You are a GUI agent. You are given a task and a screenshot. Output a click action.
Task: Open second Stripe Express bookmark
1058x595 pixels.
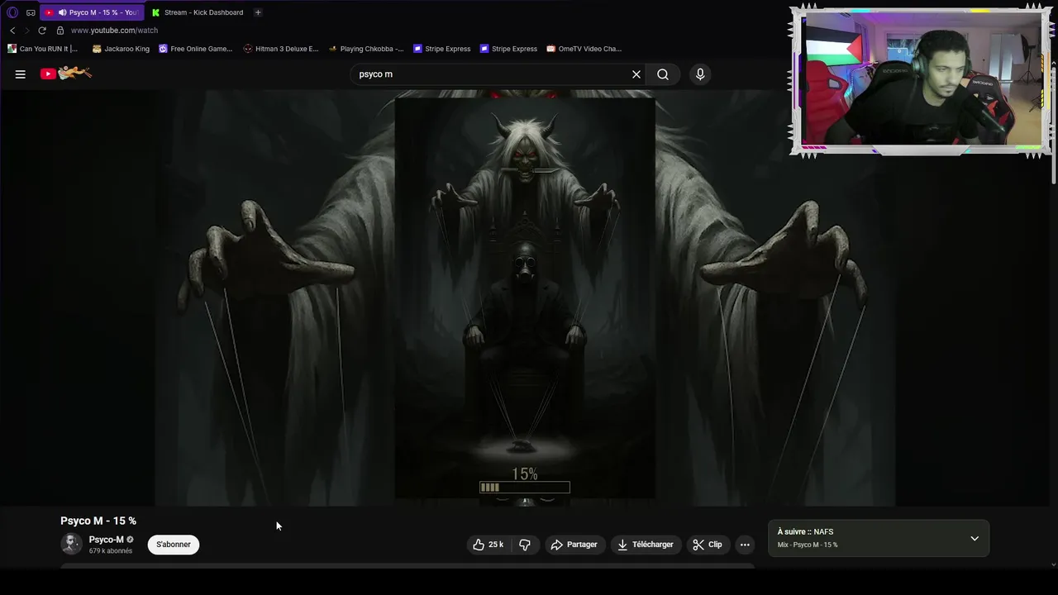tap(508, 49)
